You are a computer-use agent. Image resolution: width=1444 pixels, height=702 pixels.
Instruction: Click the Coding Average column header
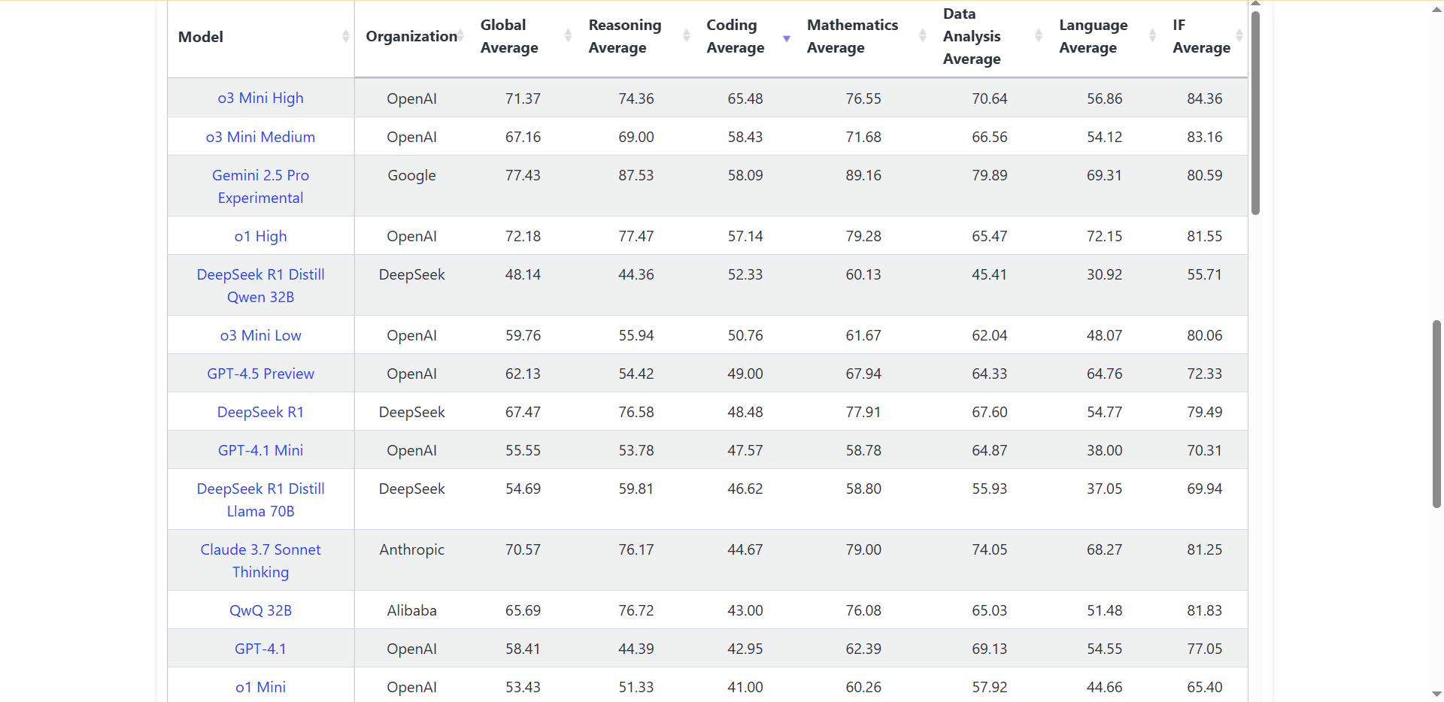tap(735, 36)
